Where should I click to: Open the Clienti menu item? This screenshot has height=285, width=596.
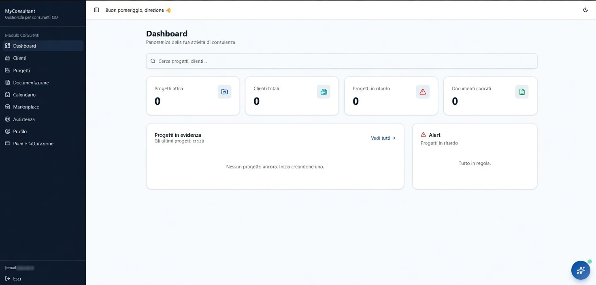43,58
